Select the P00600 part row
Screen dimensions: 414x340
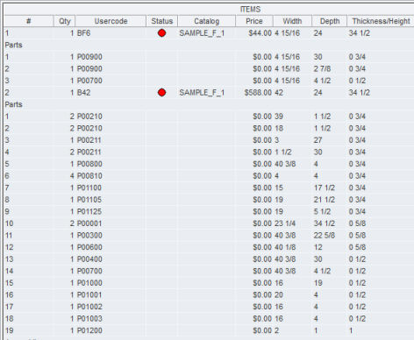[209, 247]
